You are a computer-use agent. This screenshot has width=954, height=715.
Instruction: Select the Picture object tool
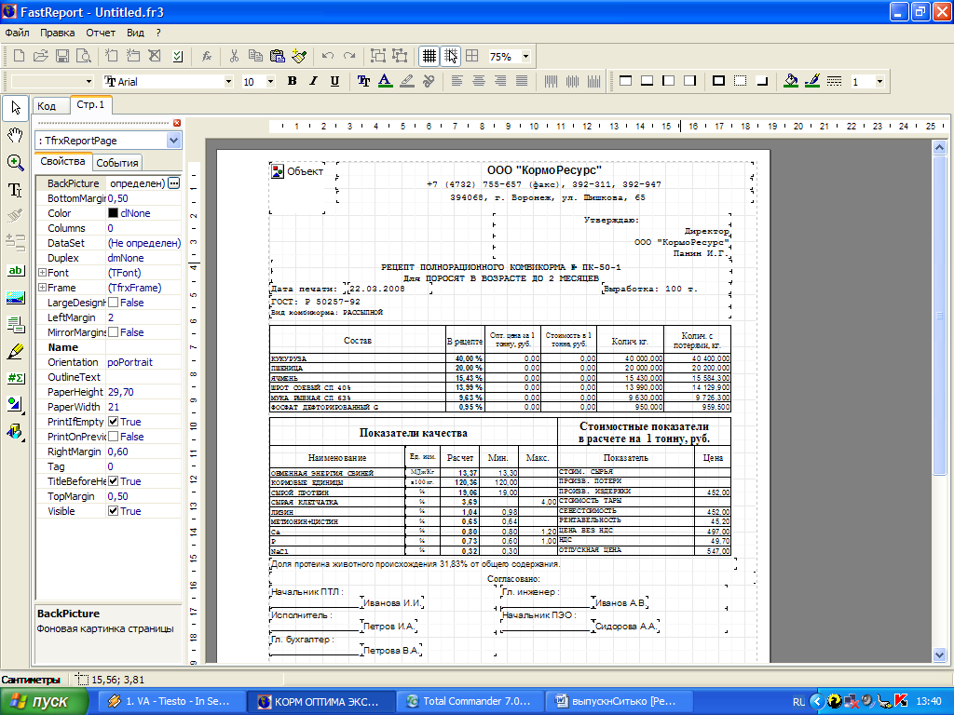(15, 297)
